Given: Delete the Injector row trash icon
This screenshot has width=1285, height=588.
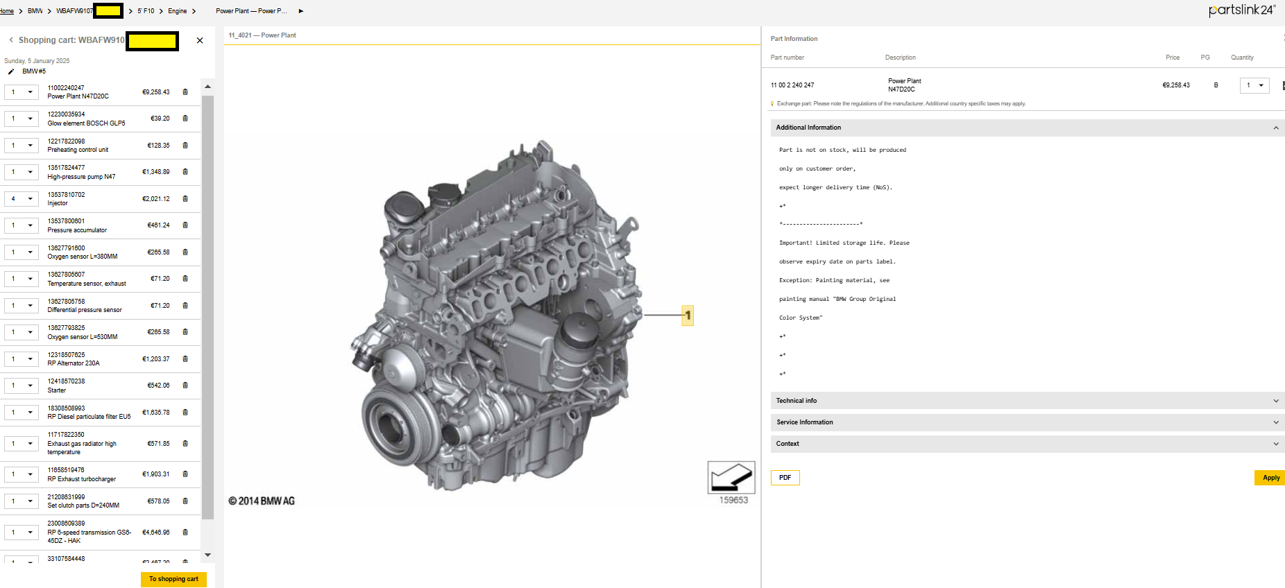Looking at the screenshot, I should (185, 198).
